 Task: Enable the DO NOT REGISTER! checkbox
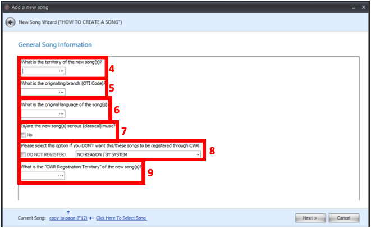click(x=24, y=154)
